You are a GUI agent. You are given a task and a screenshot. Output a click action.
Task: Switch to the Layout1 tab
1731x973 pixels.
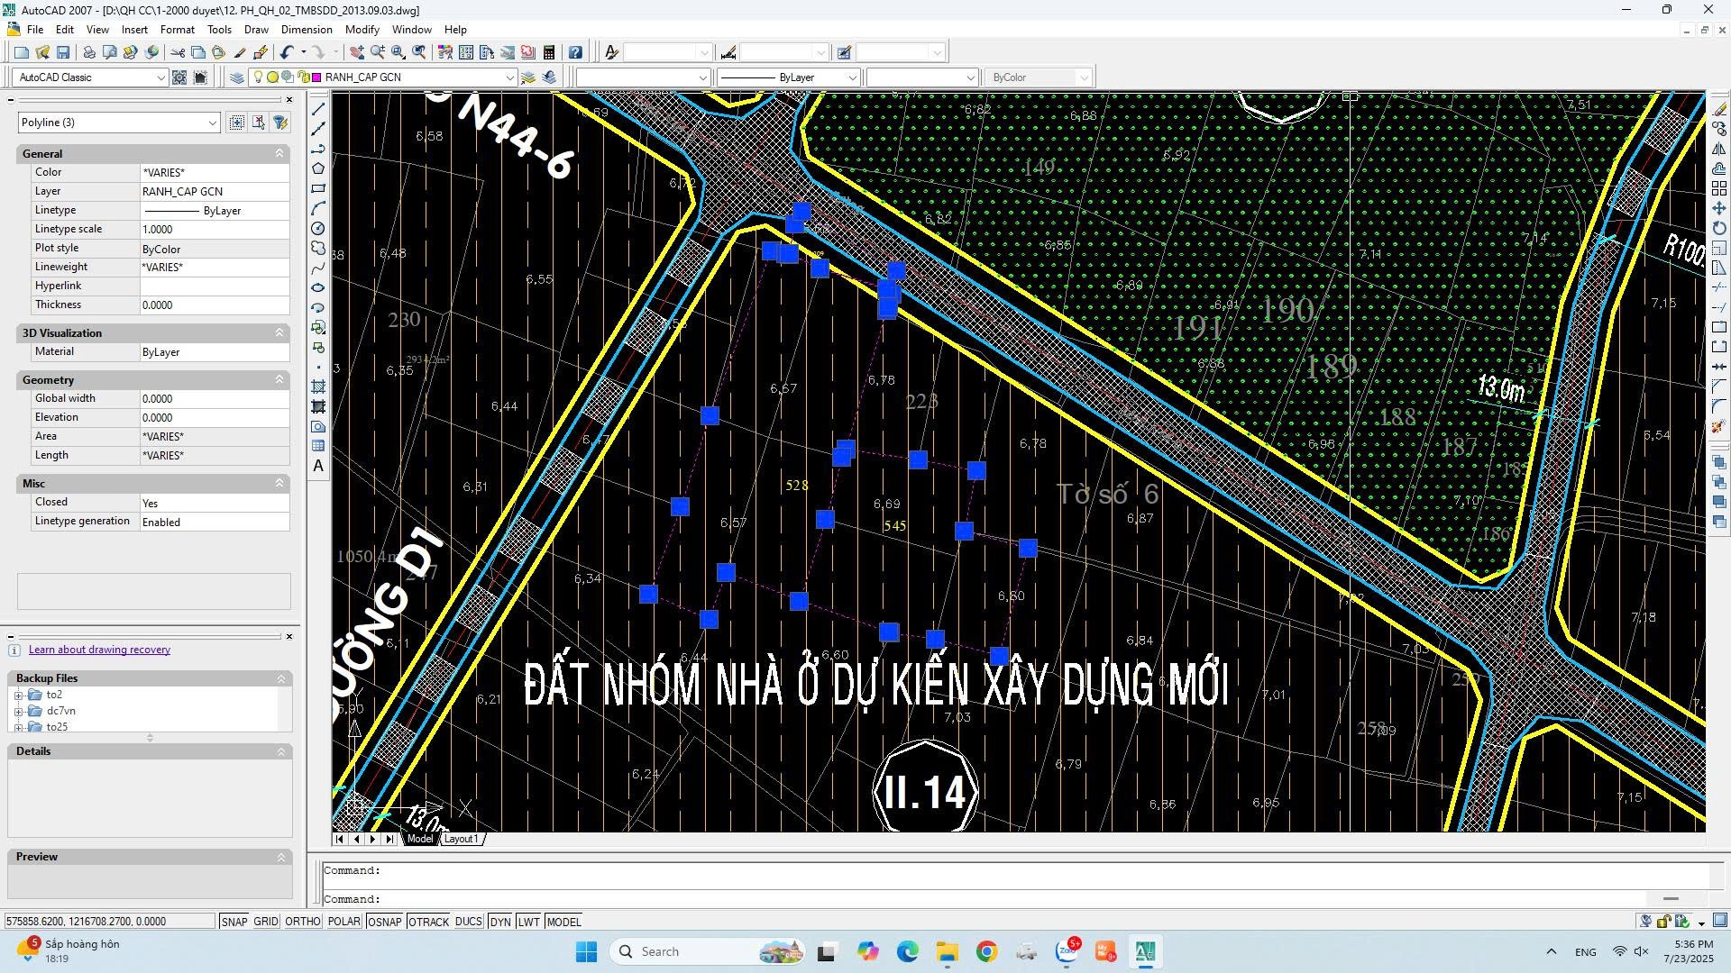tap(461, 839)
